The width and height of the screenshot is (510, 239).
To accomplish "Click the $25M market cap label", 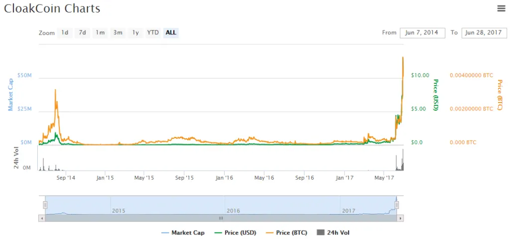I will click(24, 109).
